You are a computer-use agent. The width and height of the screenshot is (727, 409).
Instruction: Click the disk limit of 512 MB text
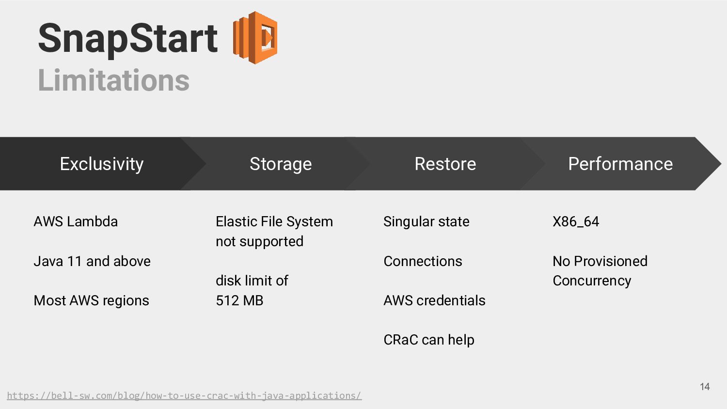[252, 290]
